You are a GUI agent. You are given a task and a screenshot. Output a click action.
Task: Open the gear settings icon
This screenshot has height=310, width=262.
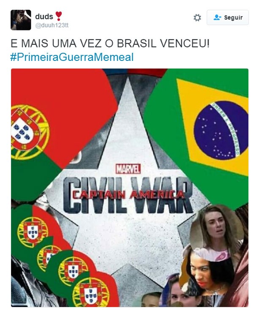tap(197, 18)
